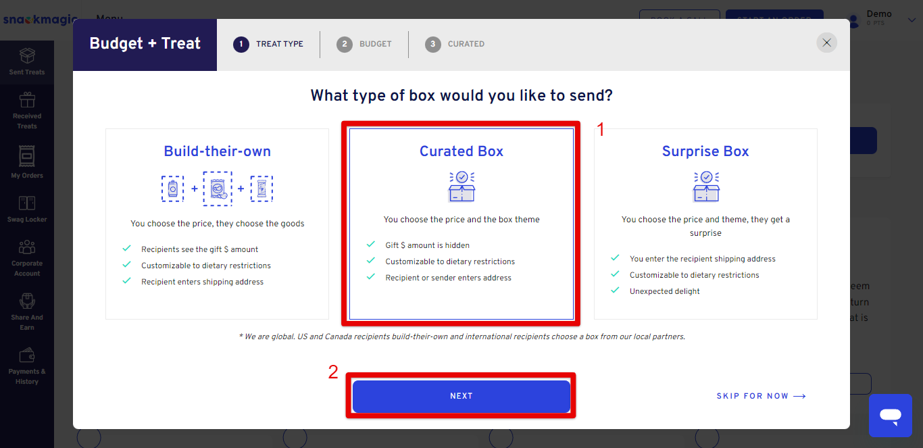This screenshot has height=448, width=923.
Task: Click 'We are global' footnote text
Action: coord(461,337)
